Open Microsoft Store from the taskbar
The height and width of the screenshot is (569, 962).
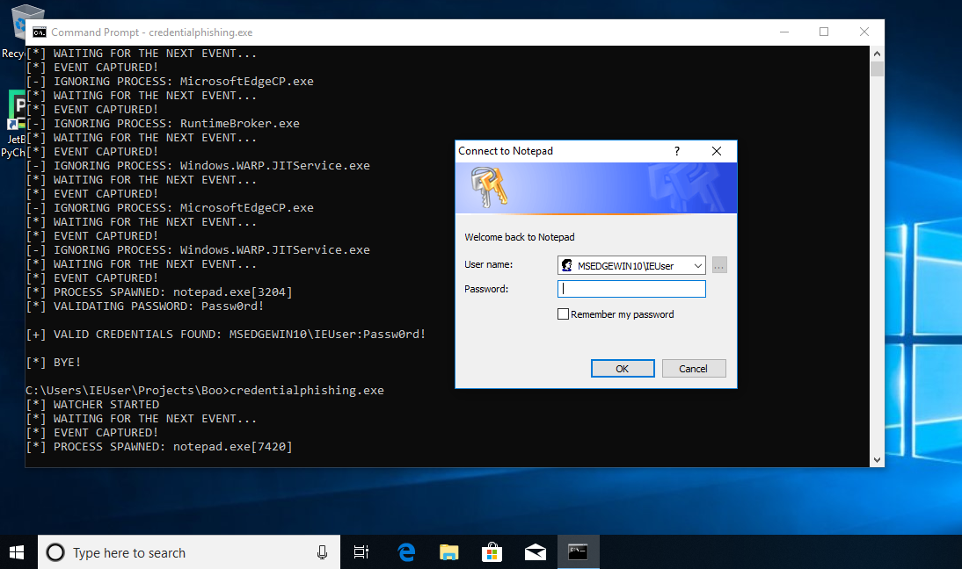coord(492,552)
